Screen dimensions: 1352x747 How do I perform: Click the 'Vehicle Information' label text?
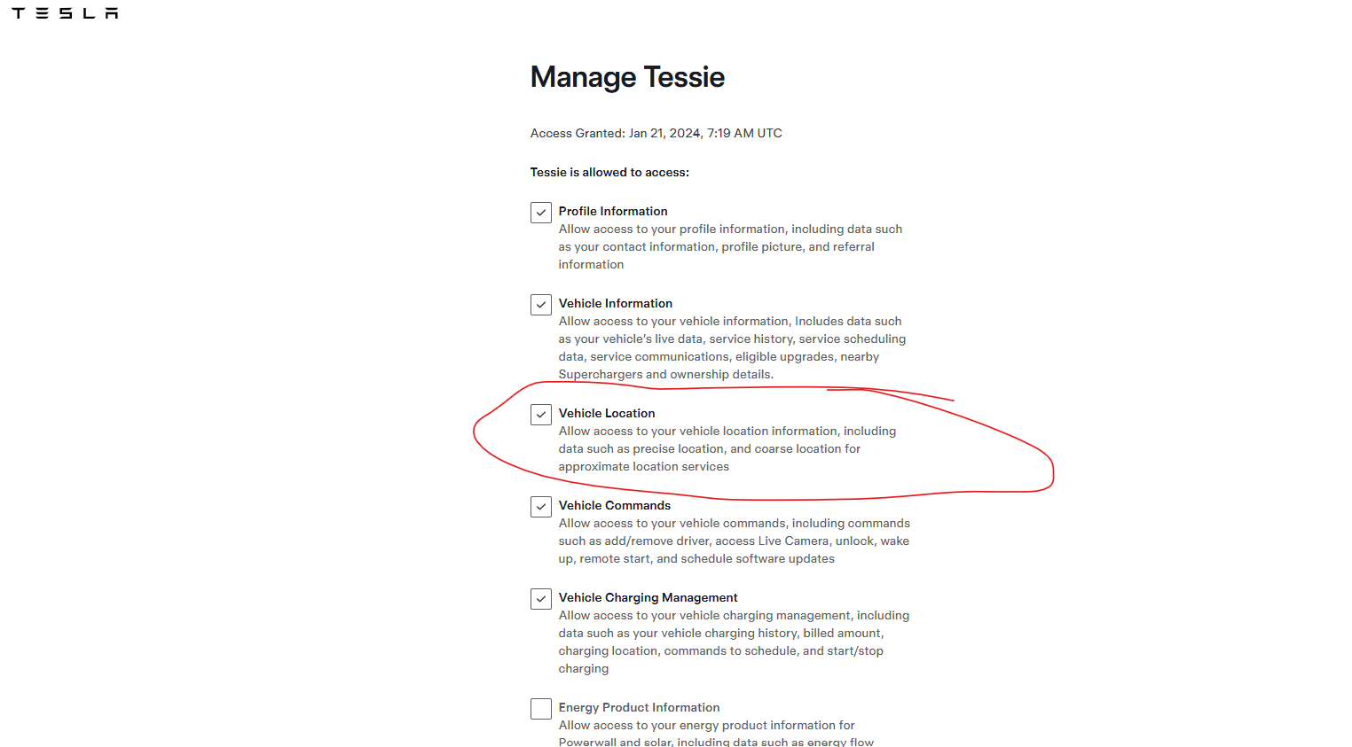coord(616,303)
